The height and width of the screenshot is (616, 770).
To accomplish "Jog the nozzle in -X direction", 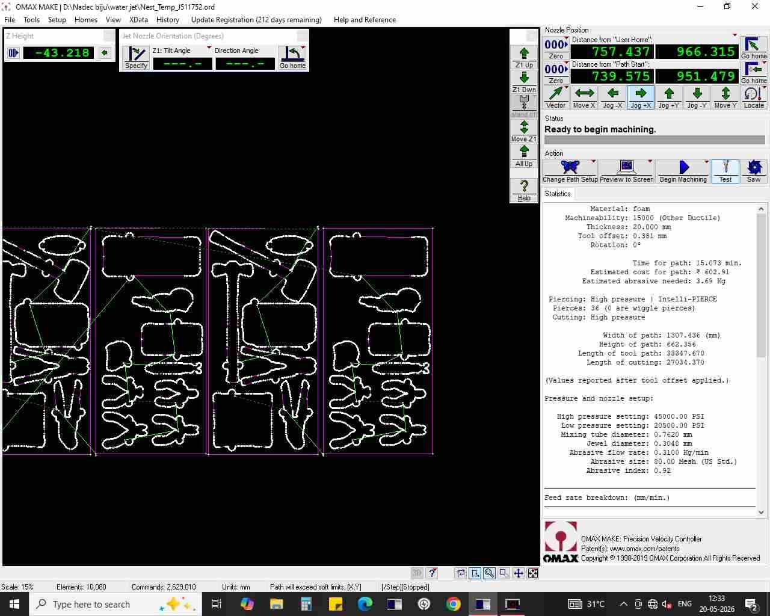I will click(x=612, y=97).
